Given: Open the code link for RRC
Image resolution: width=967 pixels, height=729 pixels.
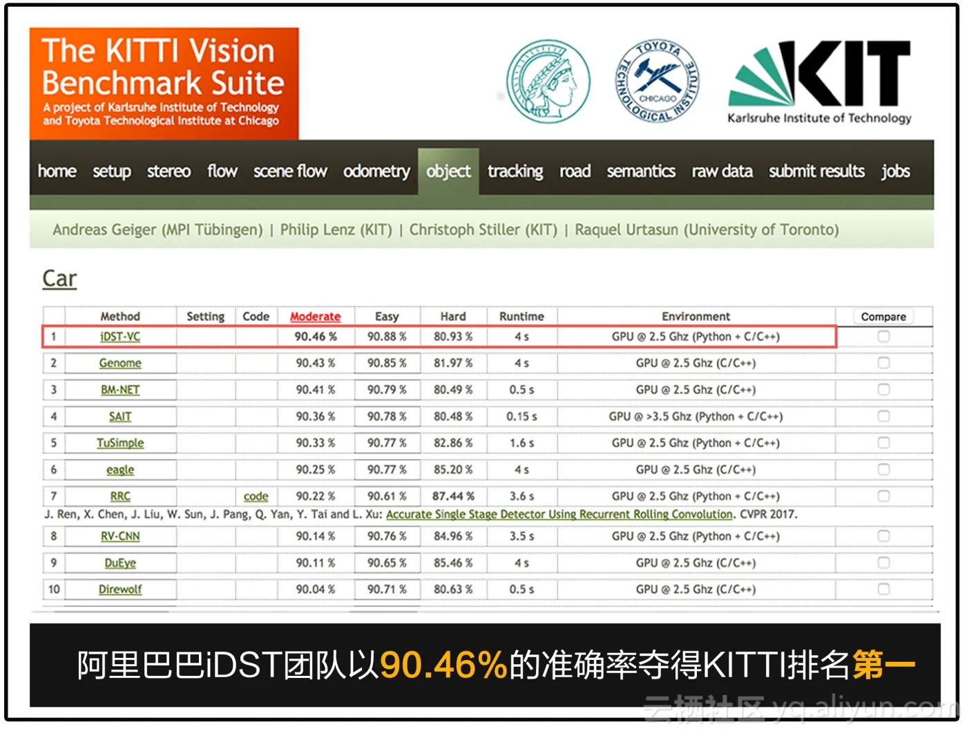Looking at the screenshot, I should [x=256, y=496].
